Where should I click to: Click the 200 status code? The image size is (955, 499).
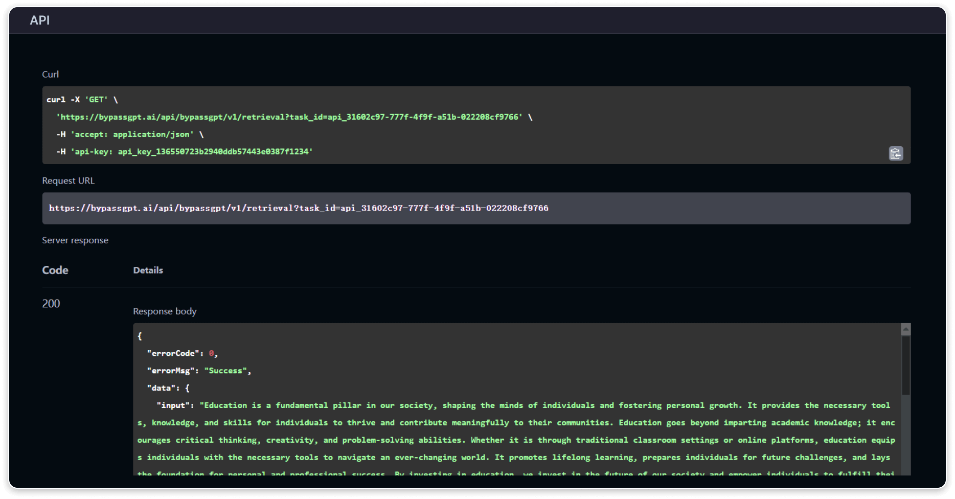click(x=51, y=304)
